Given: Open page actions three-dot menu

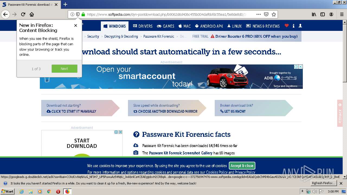Looking at the screenshot, I should (258, 14).
